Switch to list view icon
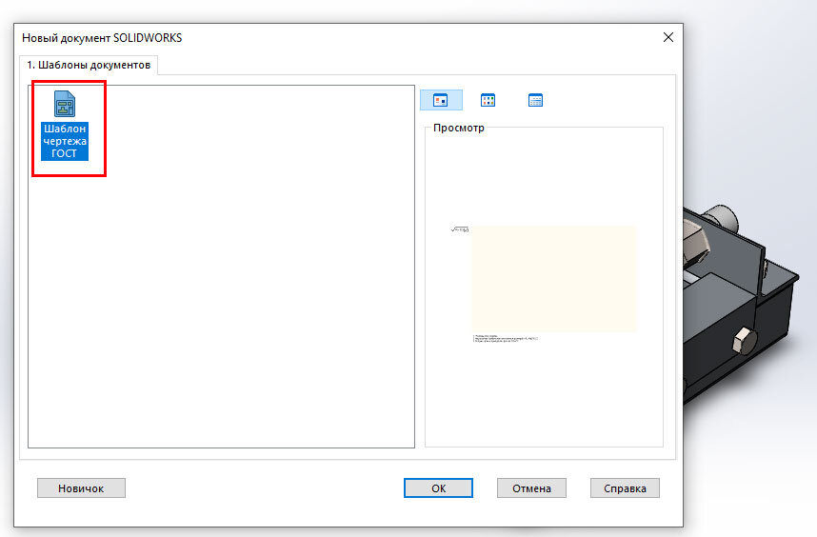This screenshot has height=537, width=817. pyautogui.click(x=488, y=100)
